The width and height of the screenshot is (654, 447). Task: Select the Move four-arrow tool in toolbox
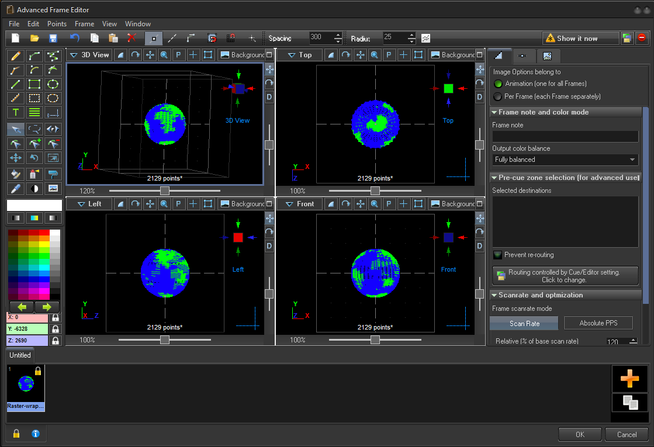15,158
